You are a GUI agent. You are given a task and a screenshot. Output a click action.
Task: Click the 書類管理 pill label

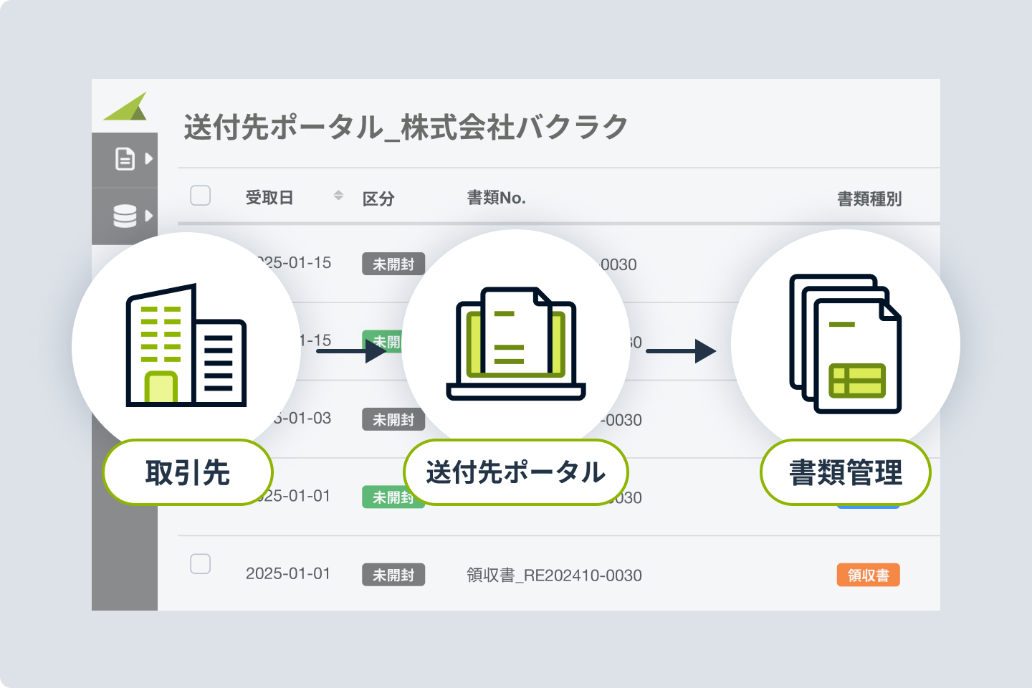tap(846, 473)
